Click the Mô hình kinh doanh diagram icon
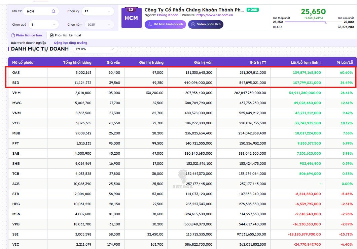Viewport: 357px width, 249px height. 149,24
